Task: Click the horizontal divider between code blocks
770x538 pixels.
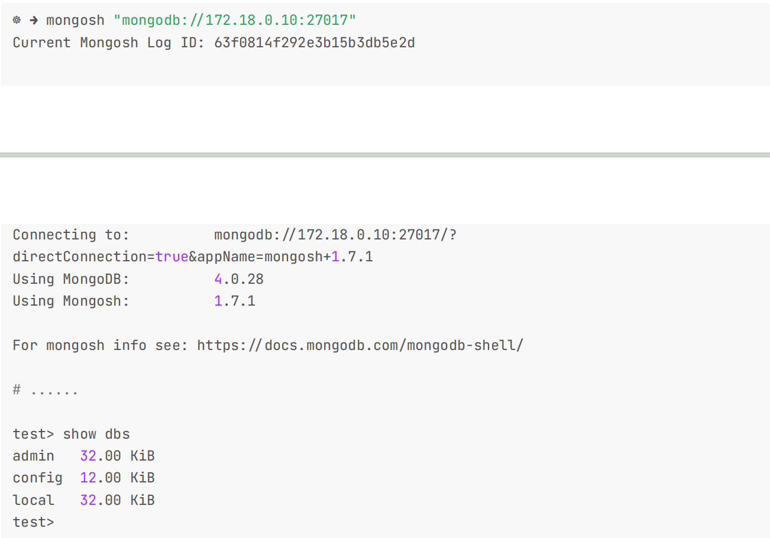Action: point(385,155)
